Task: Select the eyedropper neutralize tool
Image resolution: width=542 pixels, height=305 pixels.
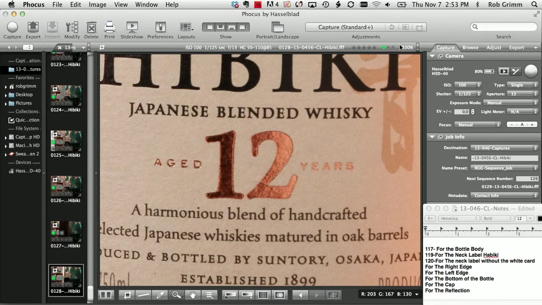Action: 160,295
